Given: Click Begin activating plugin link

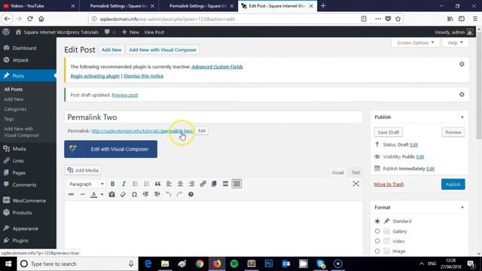Looking at the screenshot, I should coord(95,76).
